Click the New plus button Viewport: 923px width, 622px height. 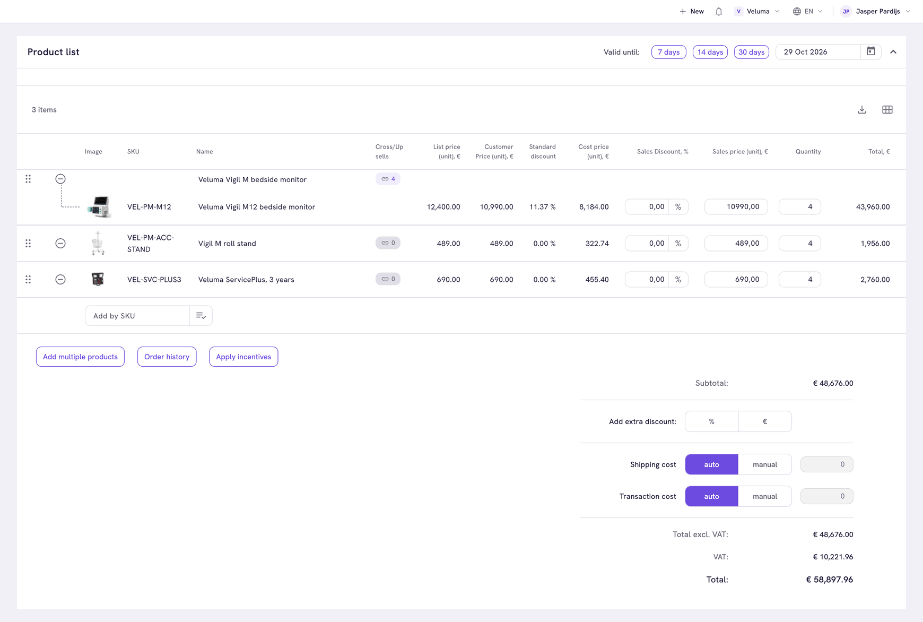click(692, 11)
